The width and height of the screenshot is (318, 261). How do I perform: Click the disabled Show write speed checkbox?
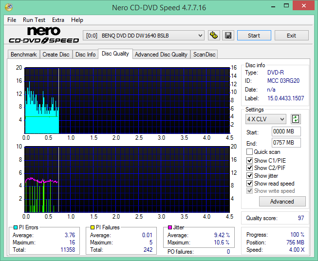click(249, 191)
